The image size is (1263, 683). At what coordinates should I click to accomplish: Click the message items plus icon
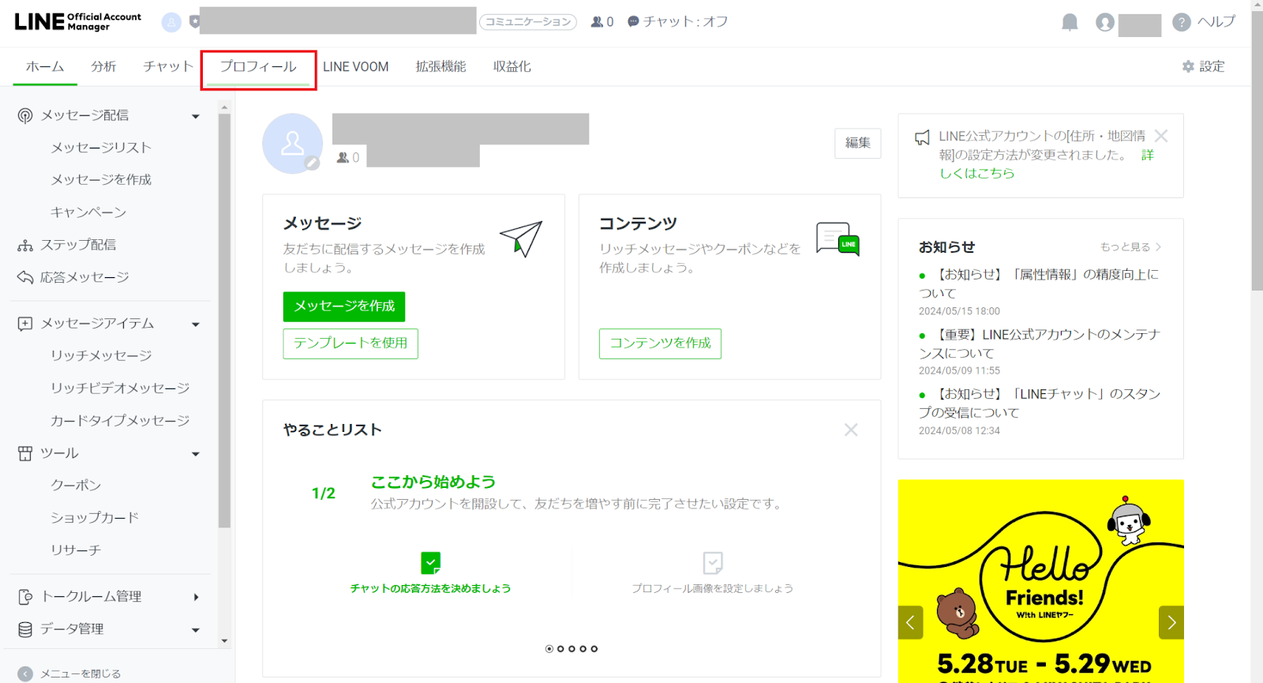tap(25, 324)
